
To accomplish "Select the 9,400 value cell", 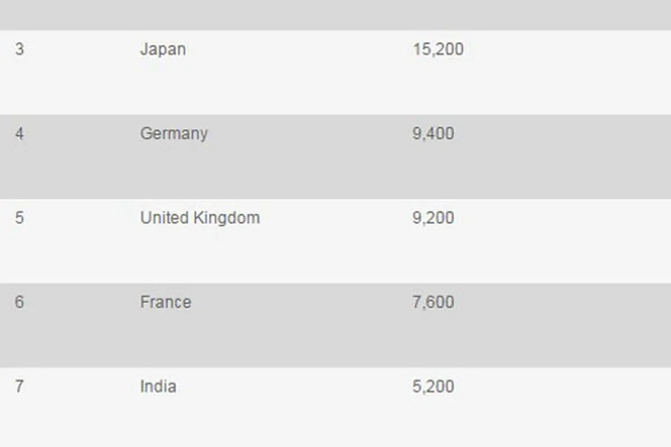I will pyautogui.click(x=433, y=134).
